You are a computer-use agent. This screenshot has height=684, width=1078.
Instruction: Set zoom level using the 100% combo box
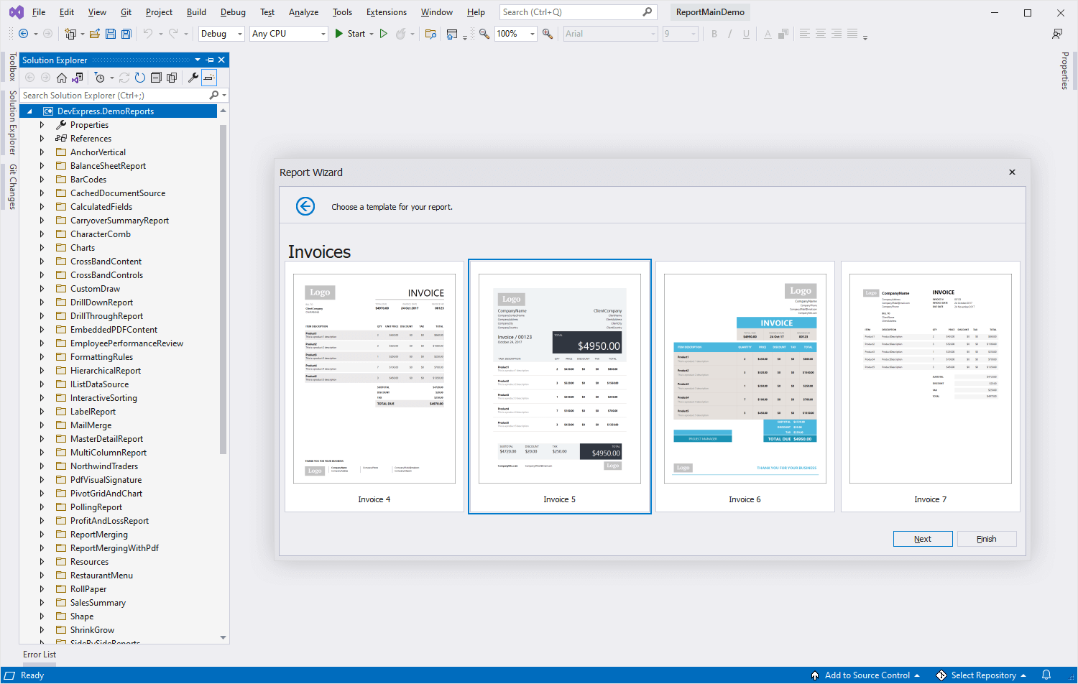(515, 34)
